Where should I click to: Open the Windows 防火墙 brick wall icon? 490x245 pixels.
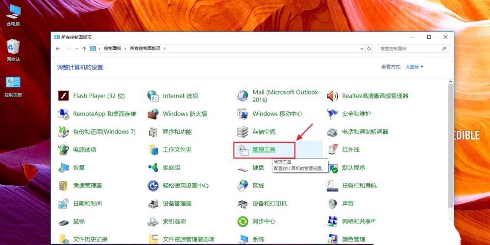tap(153, 114)
